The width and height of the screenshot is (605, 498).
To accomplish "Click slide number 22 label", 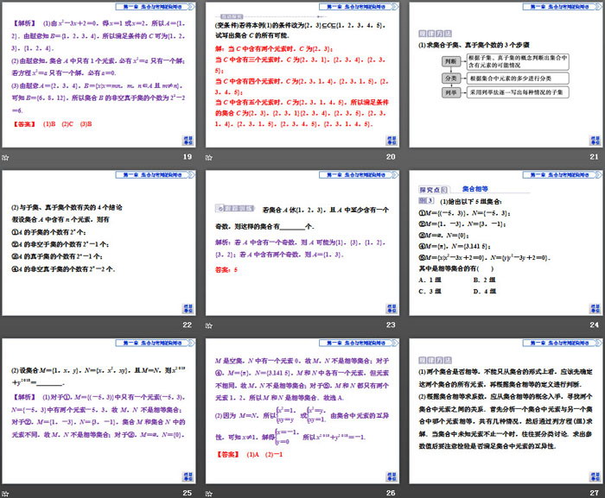I will (187, 325).
